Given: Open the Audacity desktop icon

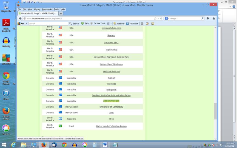Looking at the screenshot, I should point(6,42).
